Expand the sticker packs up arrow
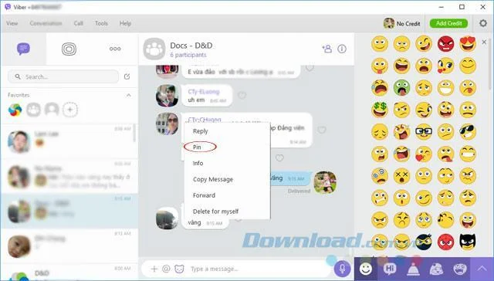The height and width of the screenshot is (281, 494). [x=482, y=269]
